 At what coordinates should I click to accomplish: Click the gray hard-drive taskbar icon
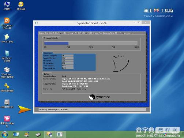click(38, 135)
